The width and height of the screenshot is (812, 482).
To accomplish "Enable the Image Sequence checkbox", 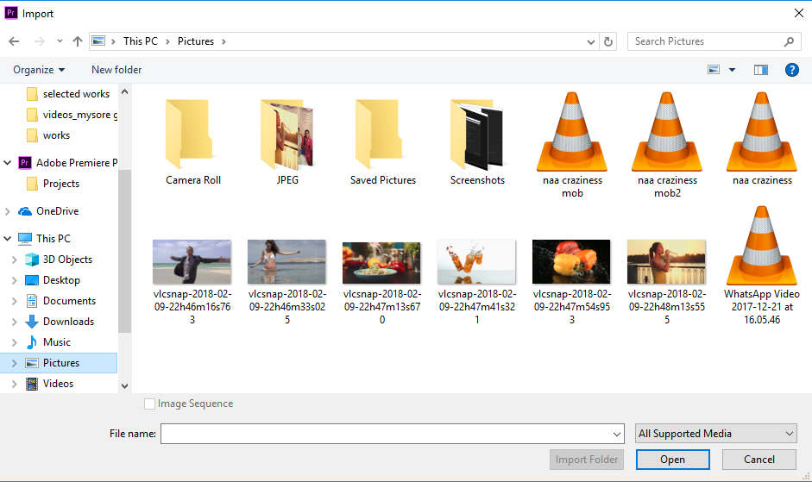I will 149,404.
